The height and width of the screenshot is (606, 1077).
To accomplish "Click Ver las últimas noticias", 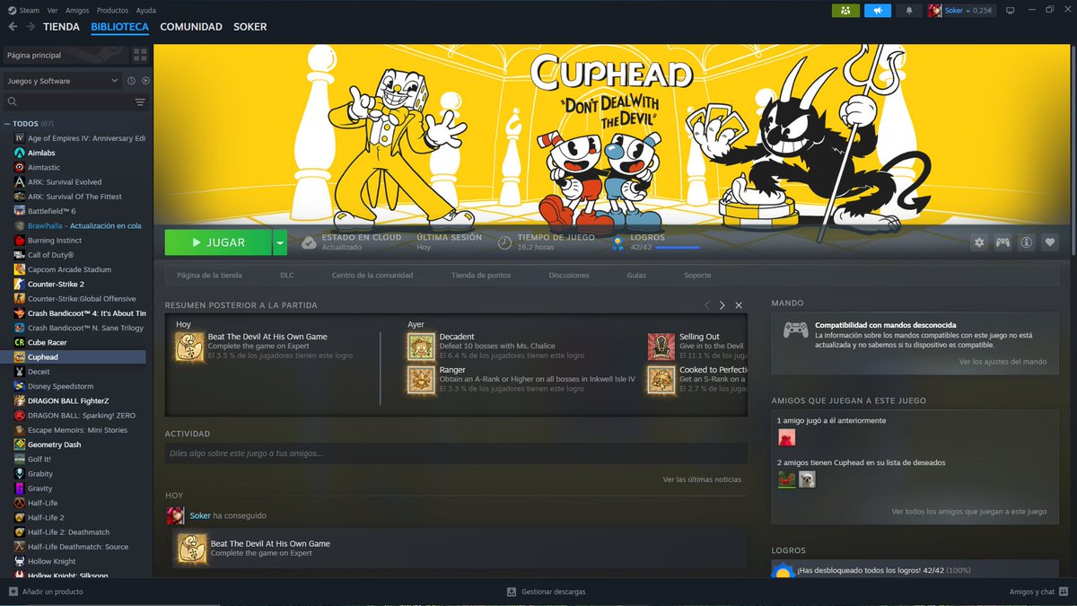I will tap(702, 479).
